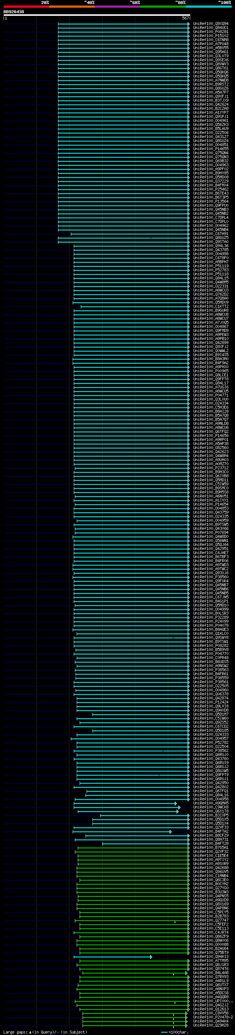Click alignment bar for UniRef100_Q9XQ94
The width and height of the screenshot is (235, 1035).
(123, 24)
